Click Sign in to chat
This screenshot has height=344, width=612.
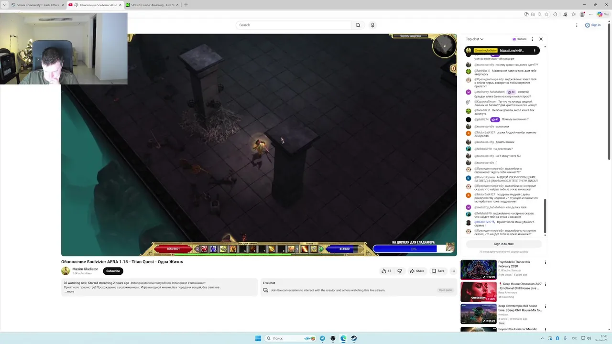[x=503, y=244]
